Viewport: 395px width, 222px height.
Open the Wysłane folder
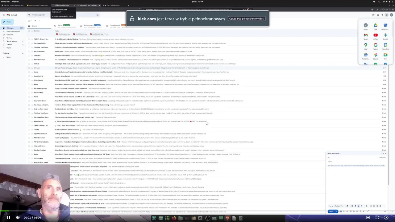[9, 38]
